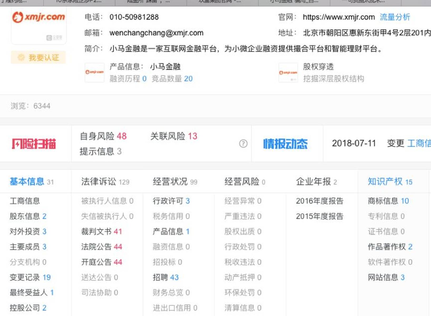
Task: Click 税收违法 0 item
Action: pyautogui.click(x=243, y=262)
